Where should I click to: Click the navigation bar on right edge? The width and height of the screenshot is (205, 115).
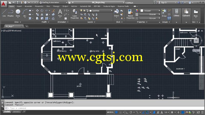201,73
